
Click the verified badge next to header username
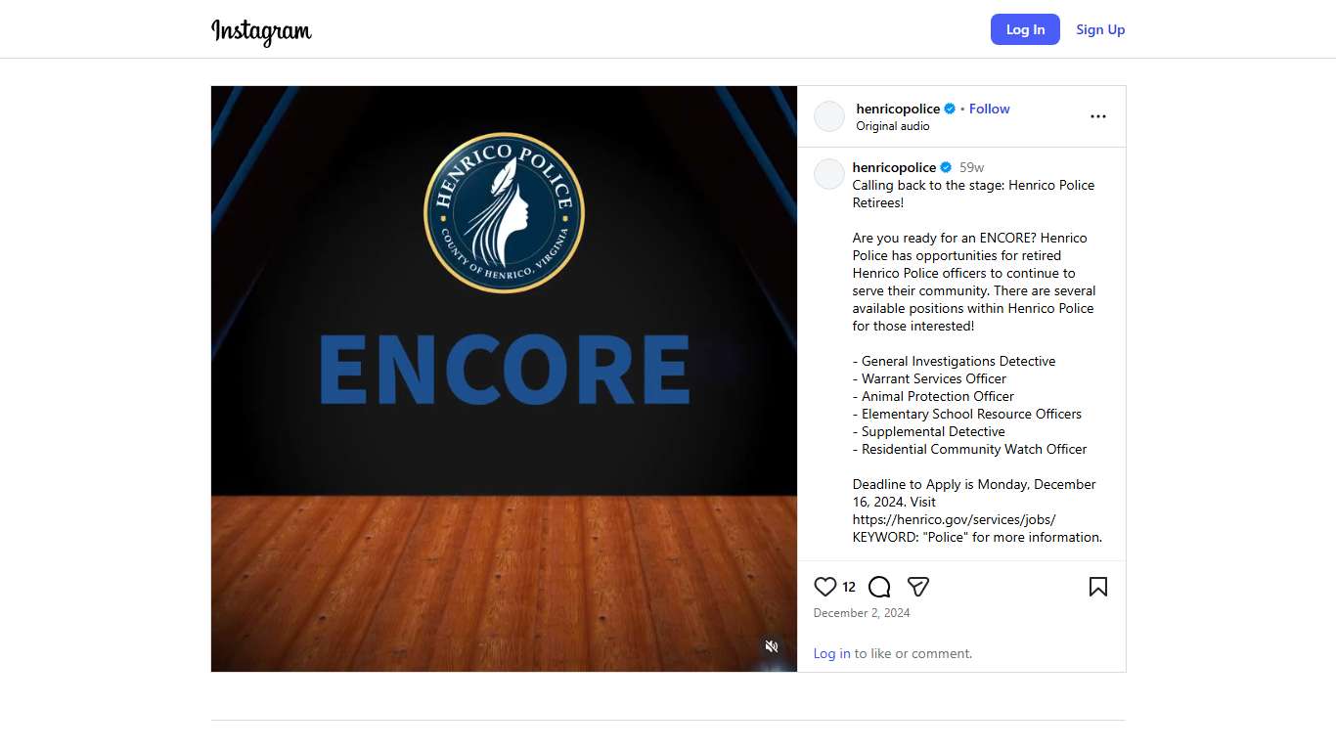(x=950, y=109)
